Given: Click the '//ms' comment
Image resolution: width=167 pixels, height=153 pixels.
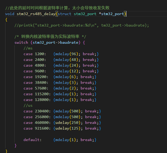Looking at the screenshot, I should point(28,48).
